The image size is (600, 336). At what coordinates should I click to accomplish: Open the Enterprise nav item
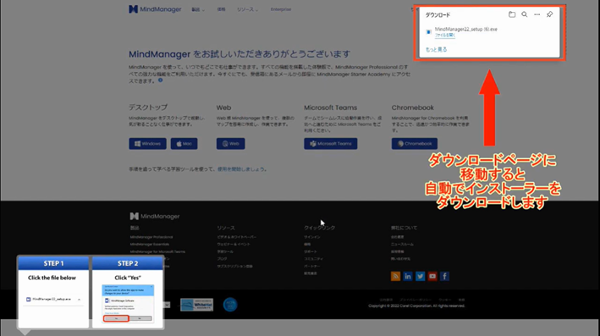[x=281, y=9]
